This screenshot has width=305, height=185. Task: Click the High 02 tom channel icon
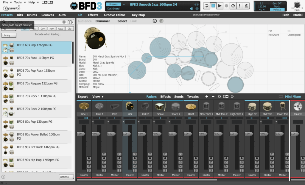[x=252, y=107]
